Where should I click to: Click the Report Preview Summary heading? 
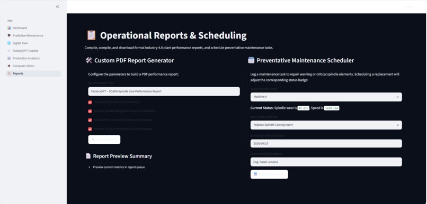coord(122,156)
